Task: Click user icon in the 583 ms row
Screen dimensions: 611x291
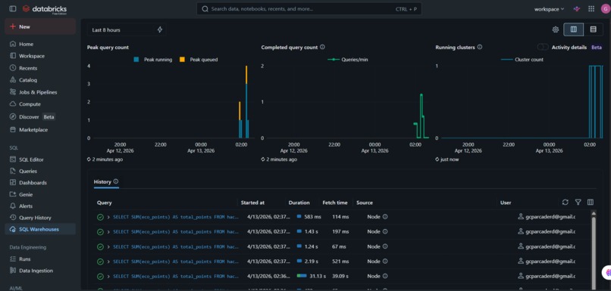Action: [520, 217]
